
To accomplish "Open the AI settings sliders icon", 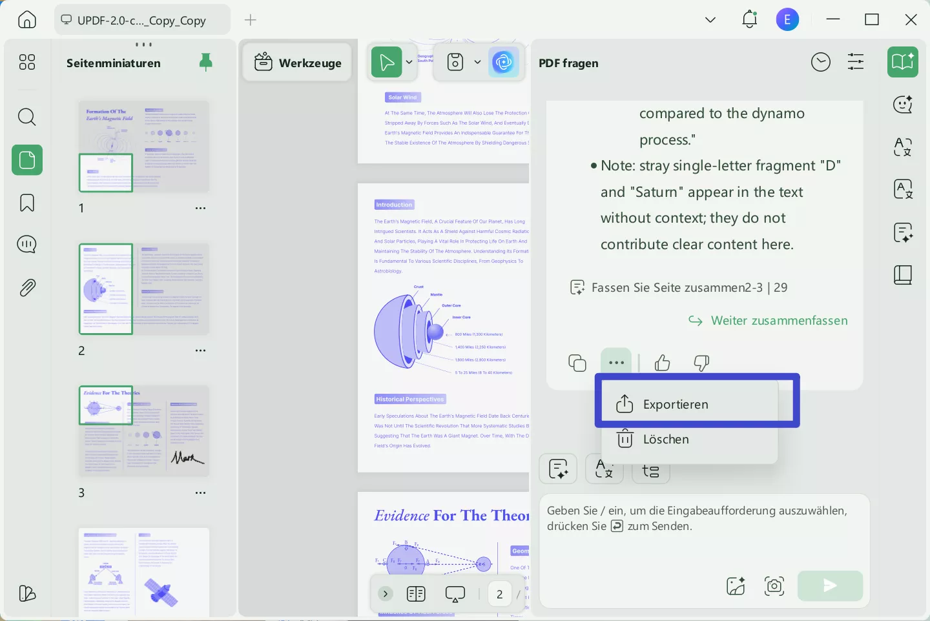I will pos(856,62).
